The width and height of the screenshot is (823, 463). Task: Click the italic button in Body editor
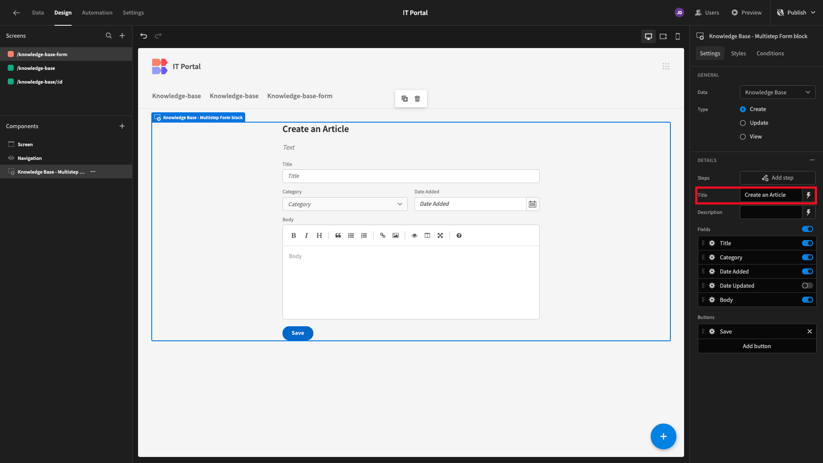(x=306, y=235)
